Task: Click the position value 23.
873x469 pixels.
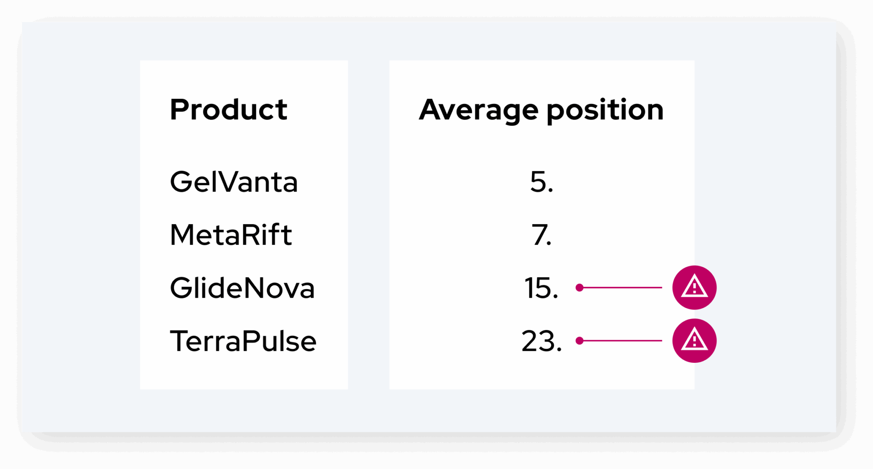Action: [541, 341]
